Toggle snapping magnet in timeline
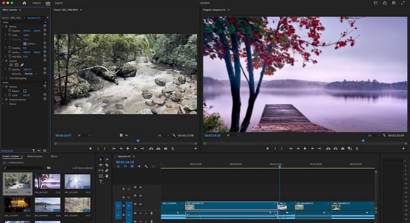Viewport: 410px width, 223px height. click(125, 166)
